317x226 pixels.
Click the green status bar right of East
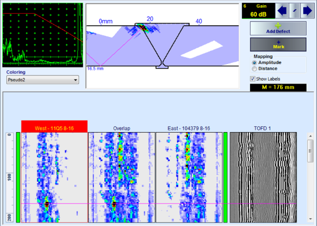pyautogui.click(x=225, y=178)
